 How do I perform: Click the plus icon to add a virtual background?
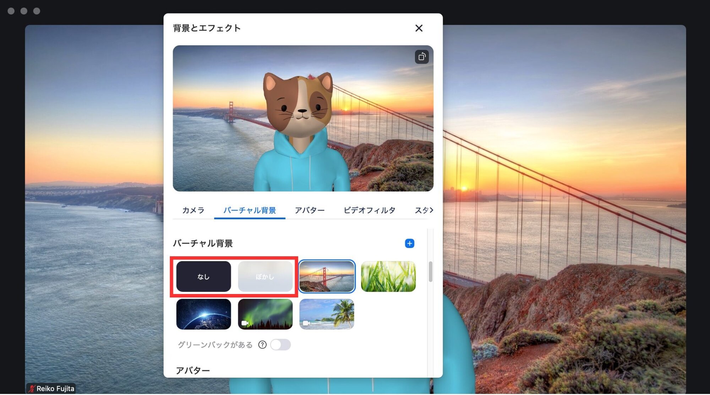[x=410, y=243]
